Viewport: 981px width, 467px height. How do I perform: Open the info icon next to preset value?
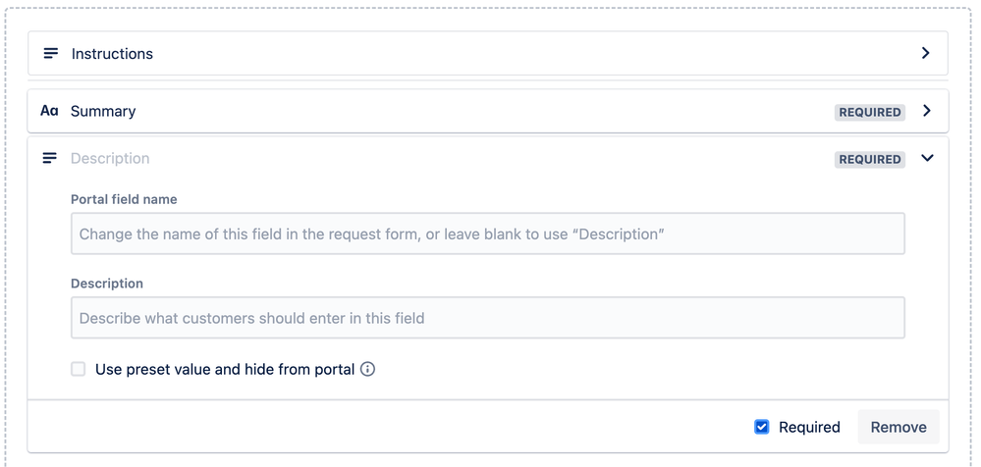[368, 370]
